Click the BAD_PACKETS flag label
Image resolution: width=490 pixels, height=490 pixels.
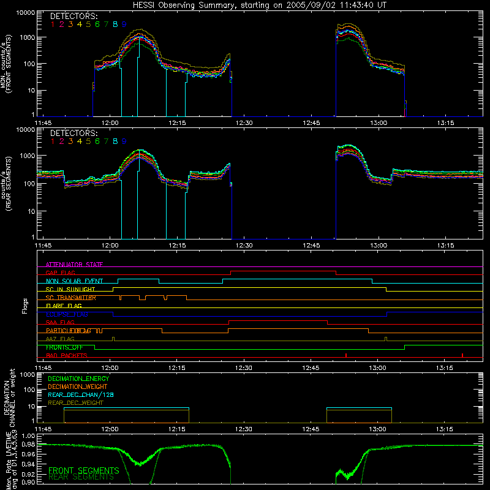click(67, 355)
